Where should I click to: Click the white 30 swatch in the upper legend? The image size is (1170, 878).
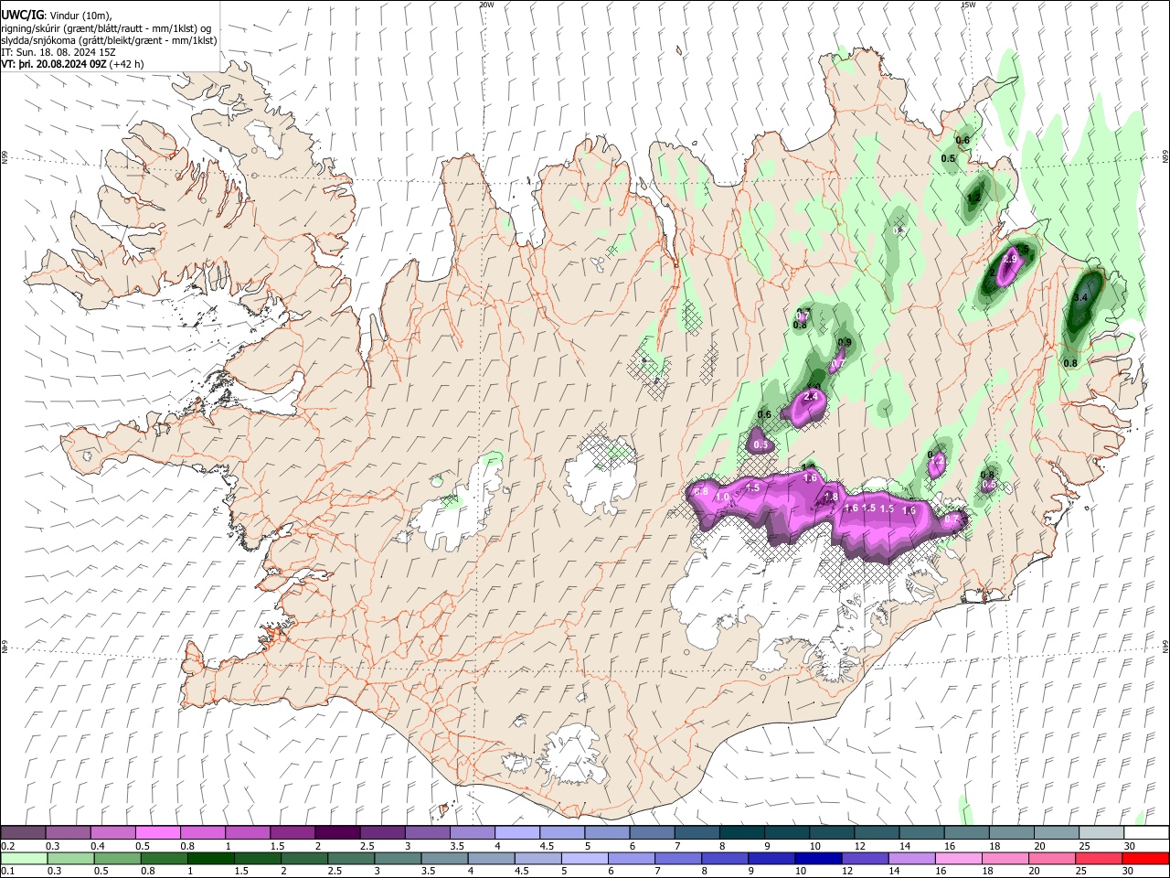click(x=1145, y=833)
